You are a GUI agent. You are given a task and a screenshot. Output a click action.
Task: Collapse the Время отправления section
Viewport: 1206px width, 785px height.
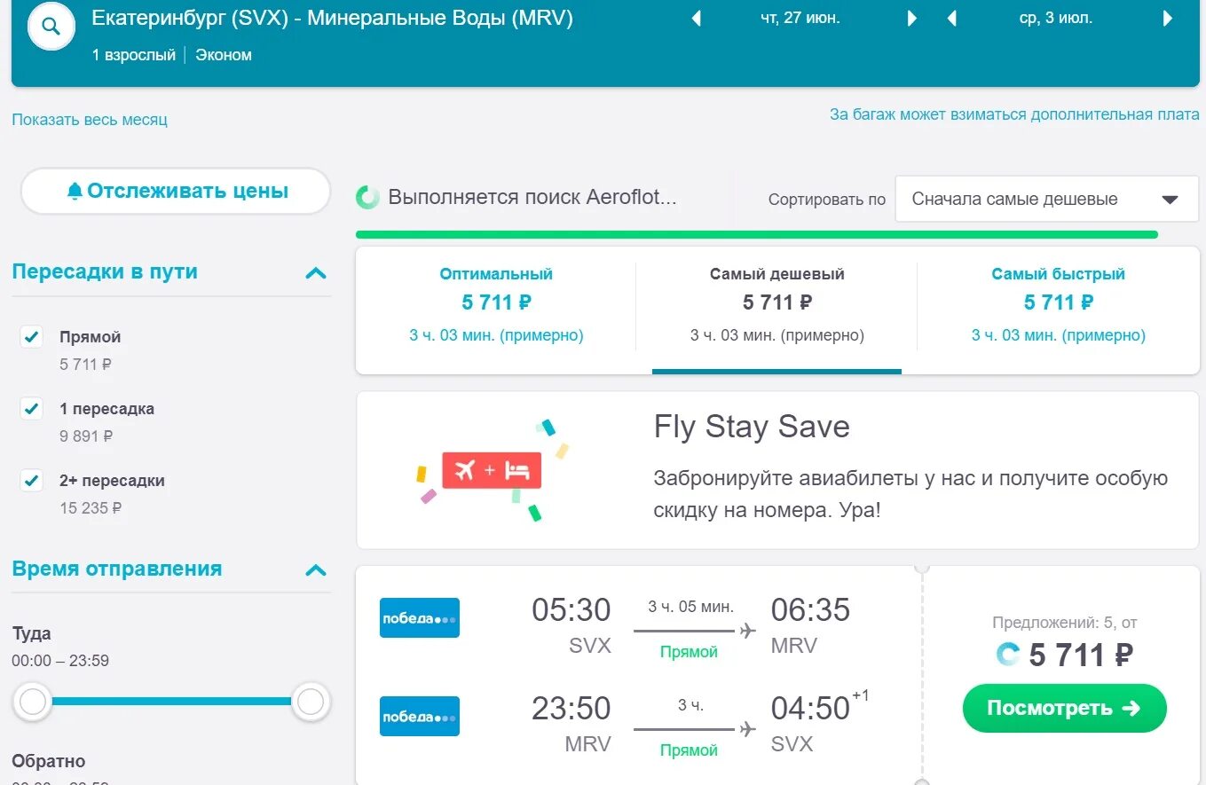pos(316,570)
